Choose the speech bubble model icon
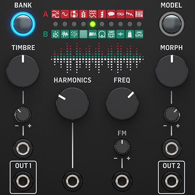Screen dimensions: 195x195 tap(111, 14)
